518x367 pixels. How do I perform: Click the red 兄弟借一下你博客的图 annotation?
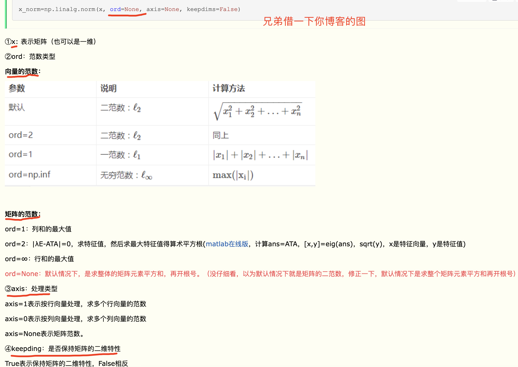pyautogui.click(x=314, y=21)
